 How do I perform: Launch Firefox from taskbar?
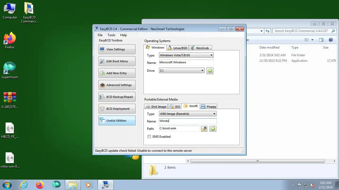click(x=40, y=185)
